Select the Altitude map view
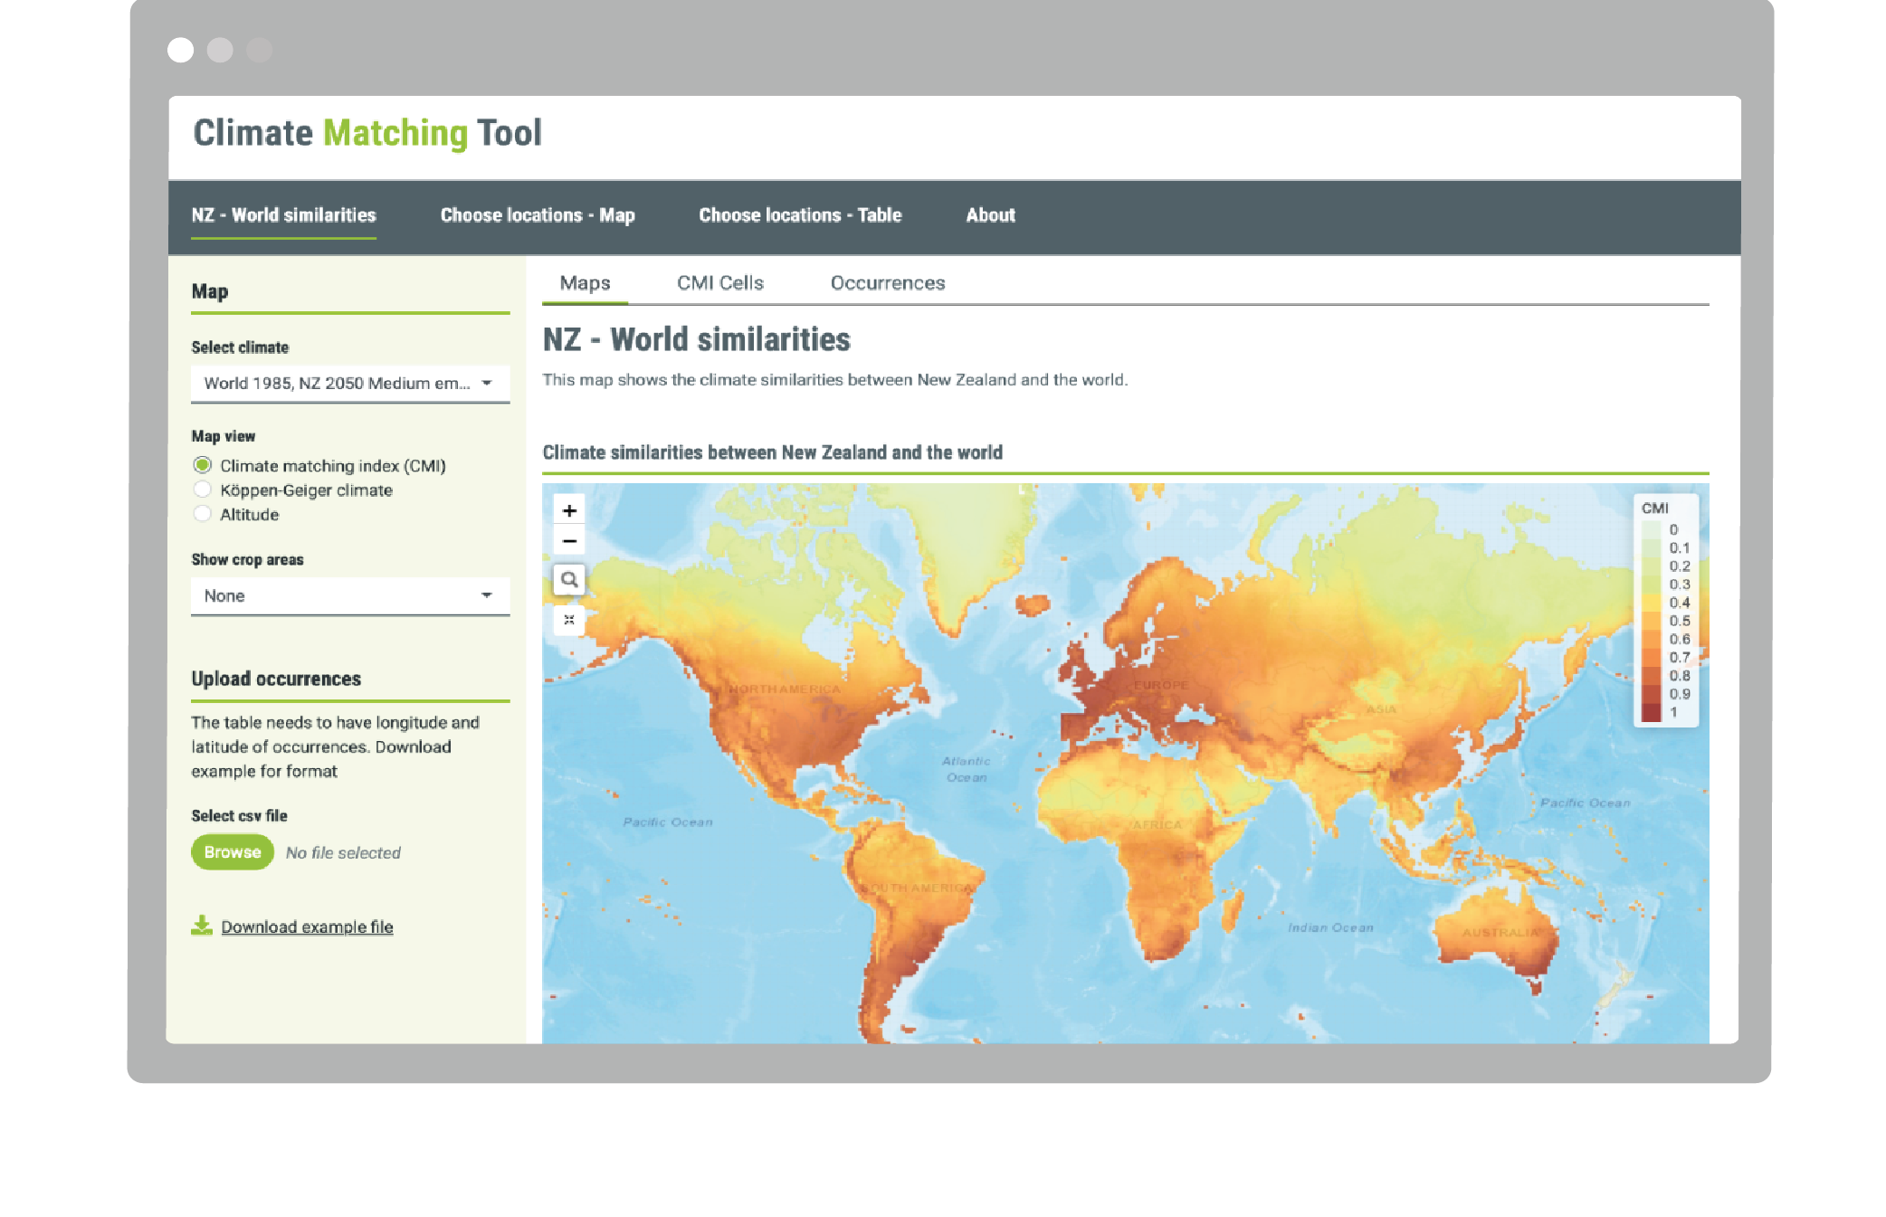Screen dimensions: 1886x1217 click(203, 514)
